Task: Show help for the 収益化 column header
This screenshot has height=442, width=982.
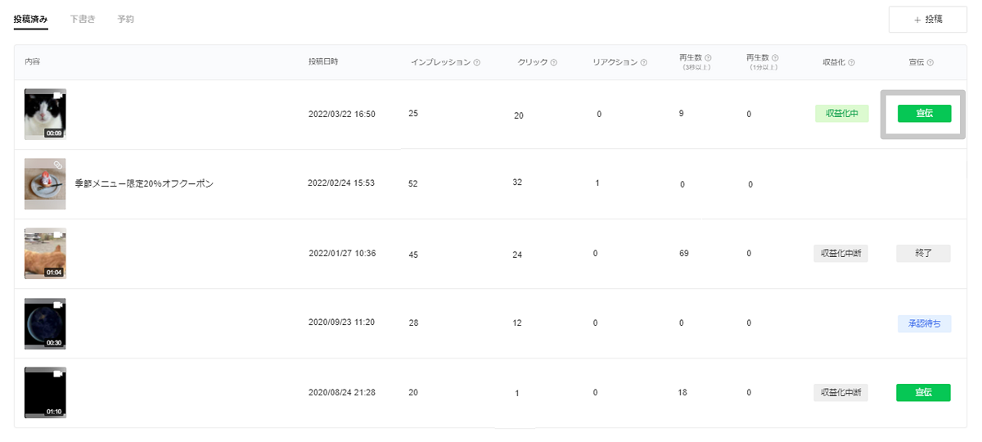Action: click(x=852, y=62)
